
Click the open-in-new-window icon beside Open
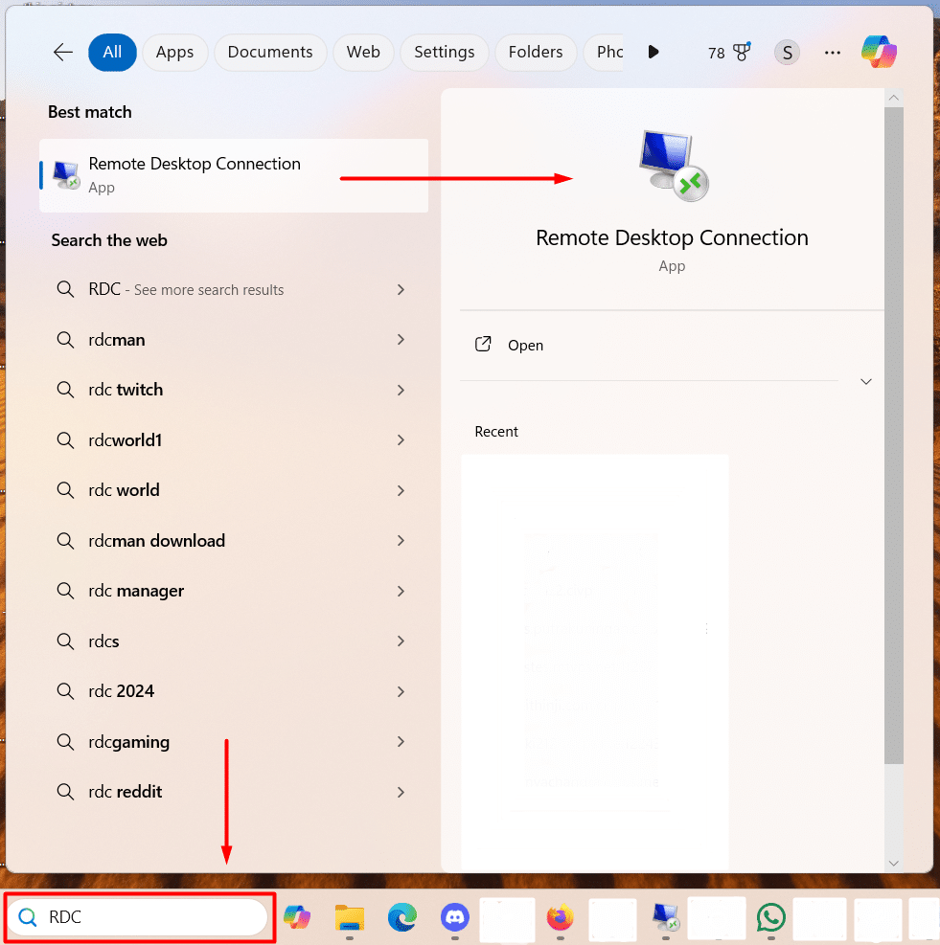pos(483,344)
